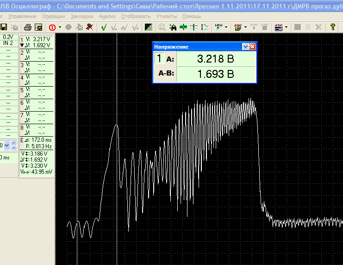Screen dimensions: 343x265
Task: Click the grayed second checkmark bookmark icon
Action: (114, 27)
